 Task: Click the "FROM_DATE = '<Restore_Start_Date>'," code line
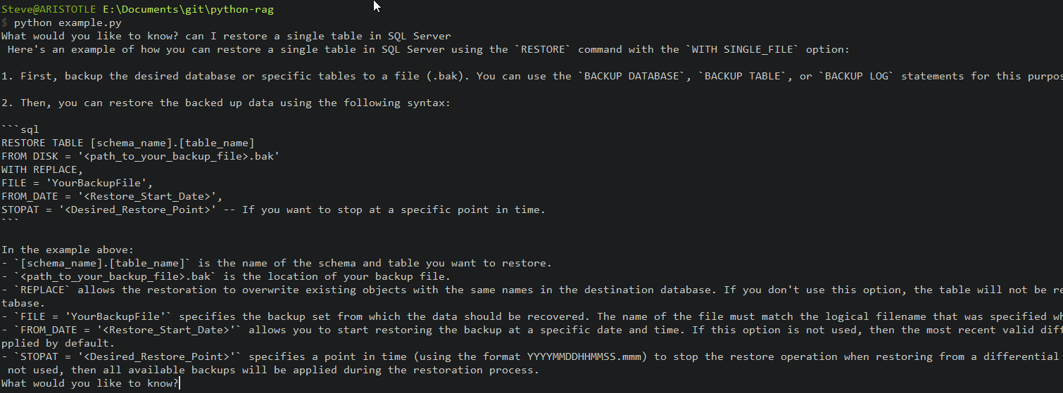coord(113,196)
